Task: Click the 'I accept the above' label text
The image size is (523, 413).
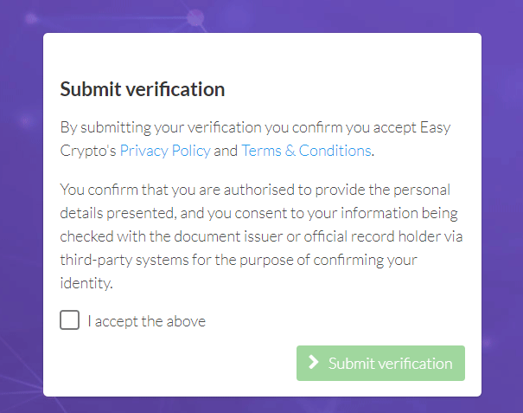Action: click(x=146, y=321)
